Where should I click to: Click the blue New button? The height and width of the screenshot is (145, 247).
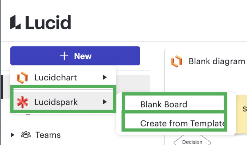click(x=75, y=56)
